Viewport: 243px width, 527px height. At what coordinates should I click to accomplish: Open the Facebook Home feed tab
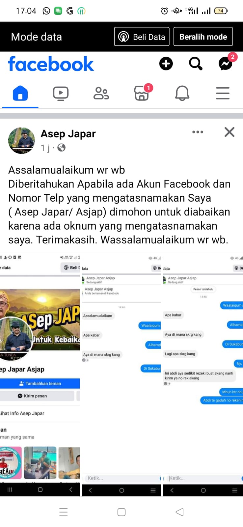pyautogui.click(x=20, y=93)
